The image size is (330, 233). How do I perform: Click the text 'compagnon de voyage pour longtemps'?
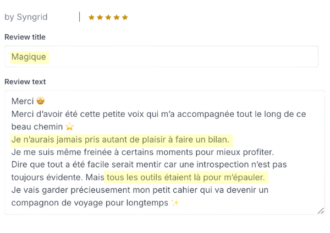point(90,203)
